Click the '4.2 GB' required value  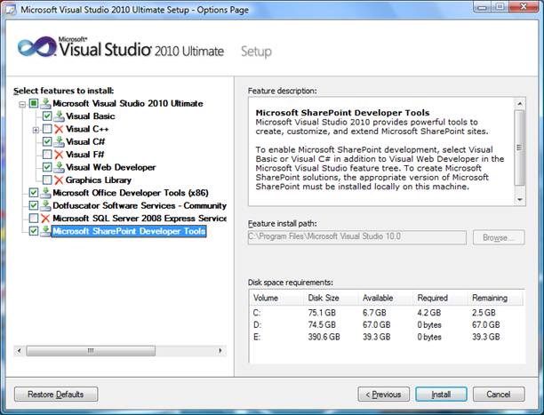[429, 313]
